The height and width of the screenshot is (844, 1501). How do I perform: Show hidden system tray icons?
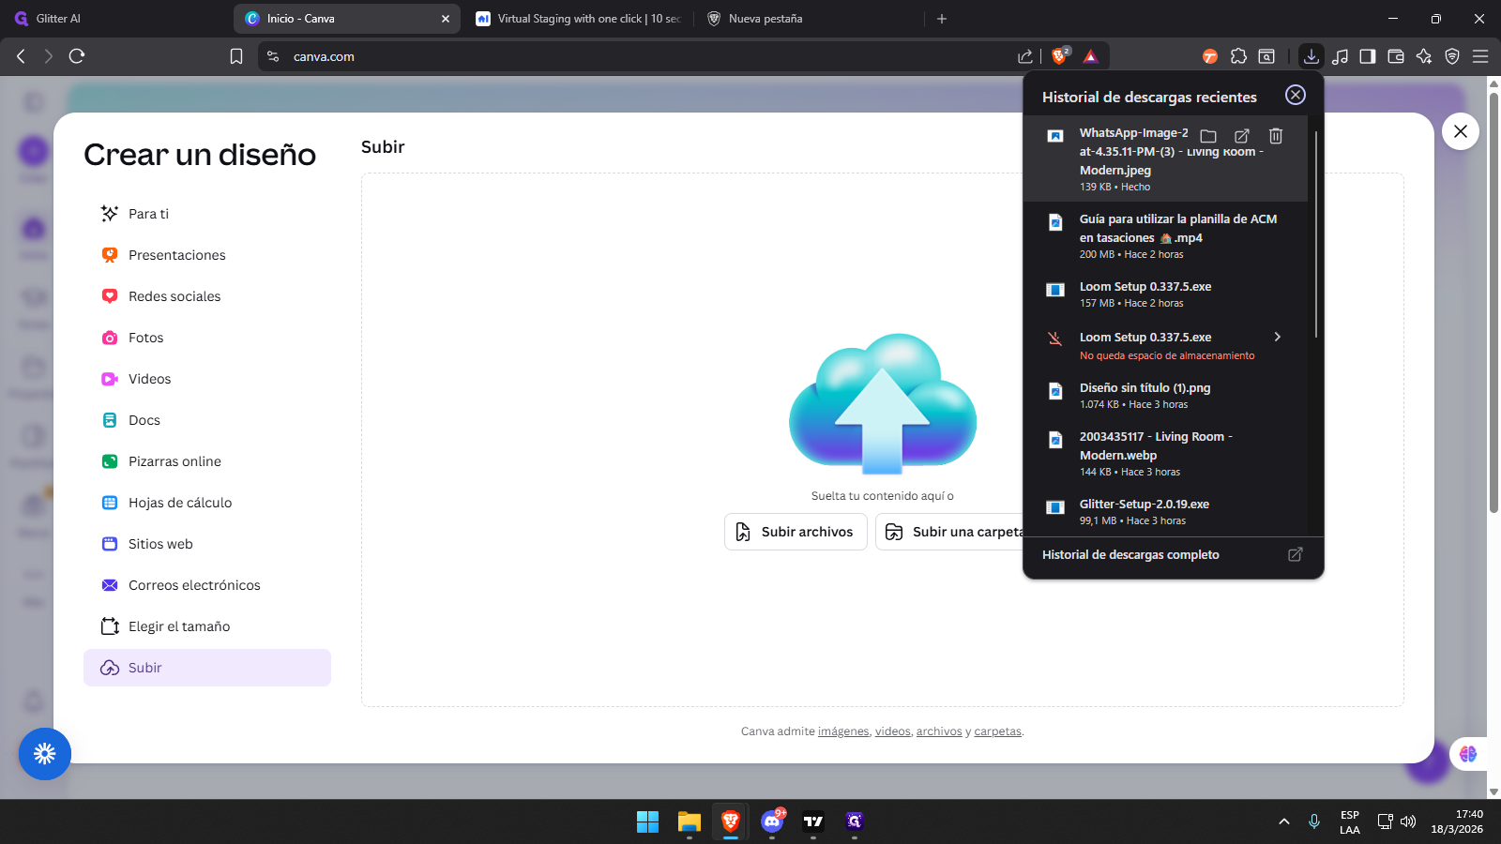pyautogui.click(x=1283, y=821)
